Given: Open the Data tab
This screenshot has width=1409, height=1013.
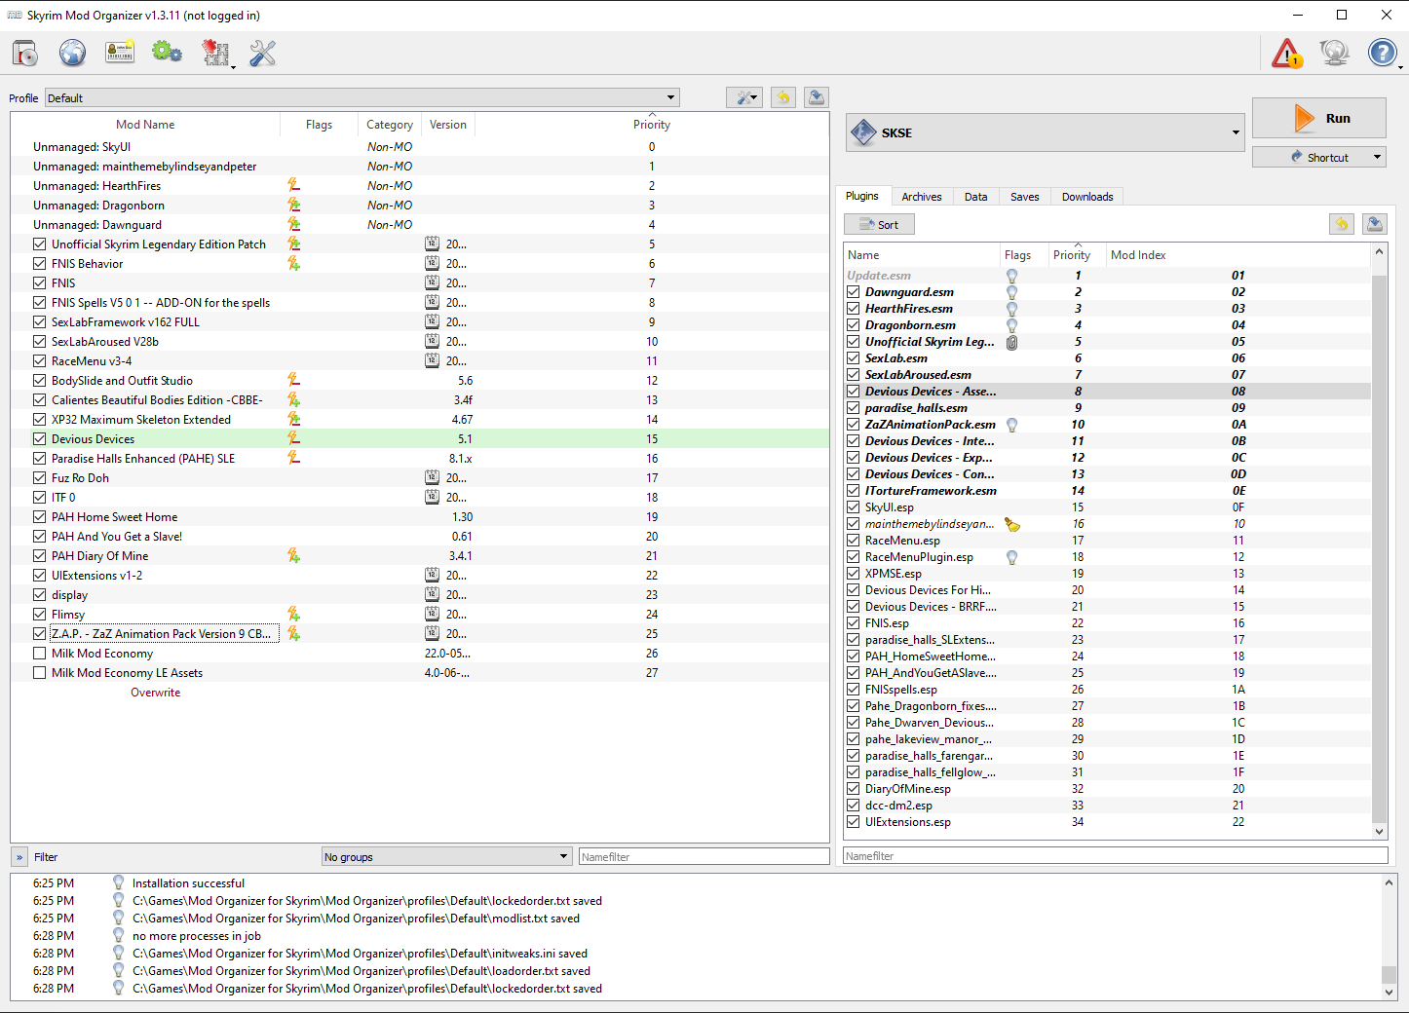Looking at the screenshot, I should 976,197.
